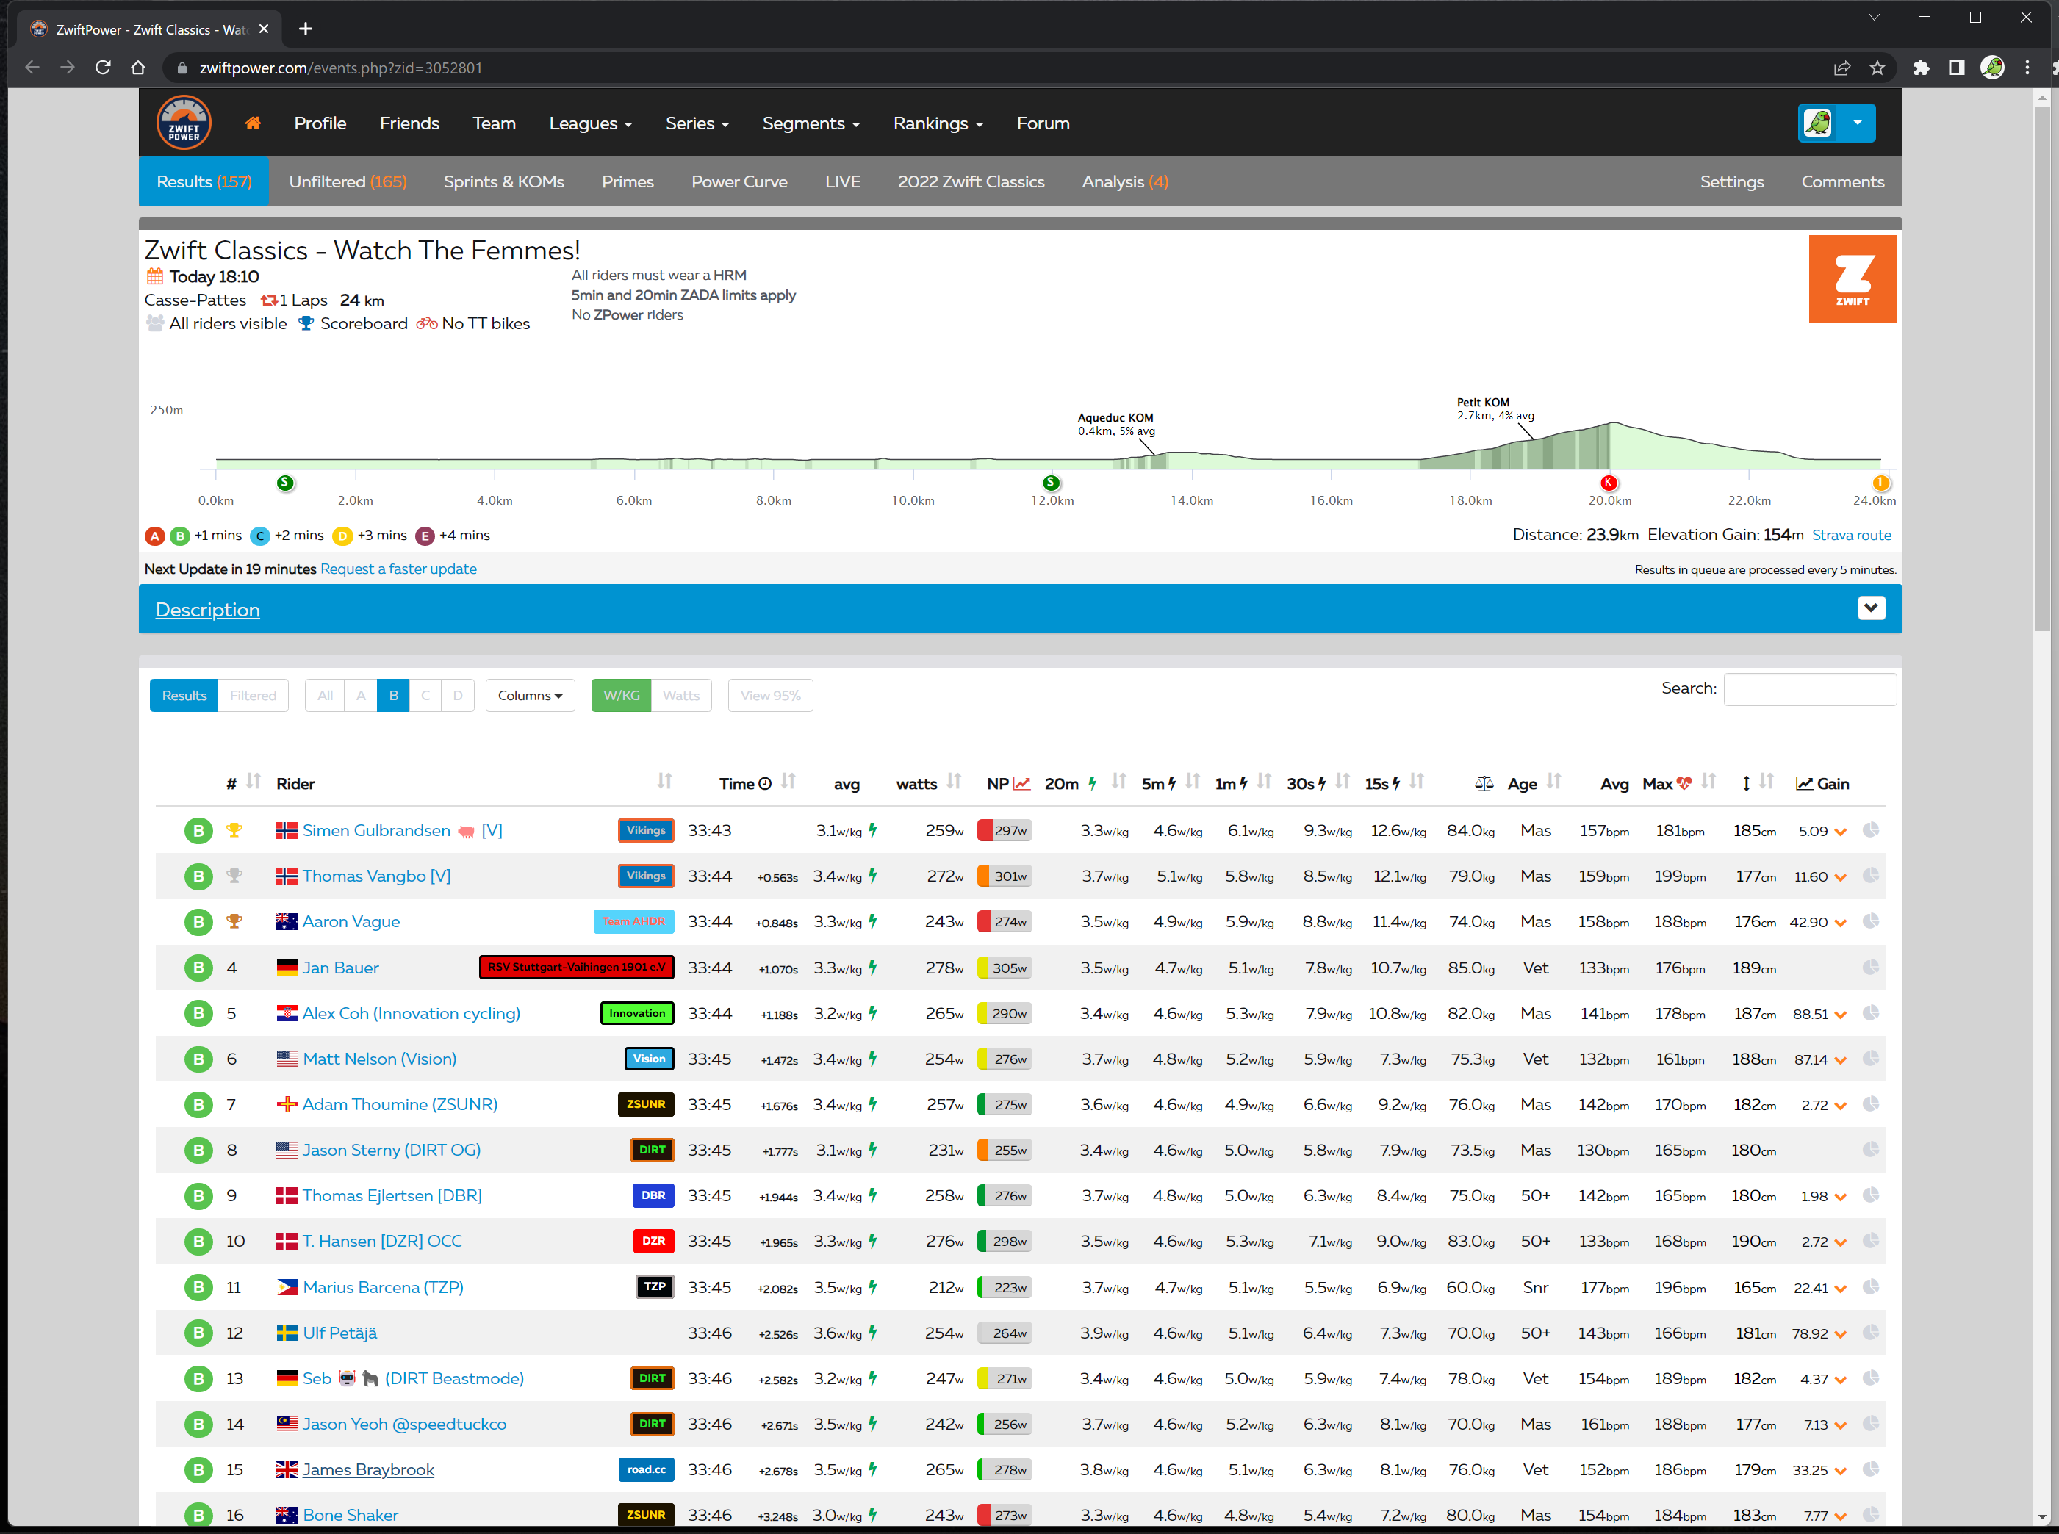Viewport: 2059px width, 1534px height.
Task: Sort by the Time column sort arrows
Action: 788,782
